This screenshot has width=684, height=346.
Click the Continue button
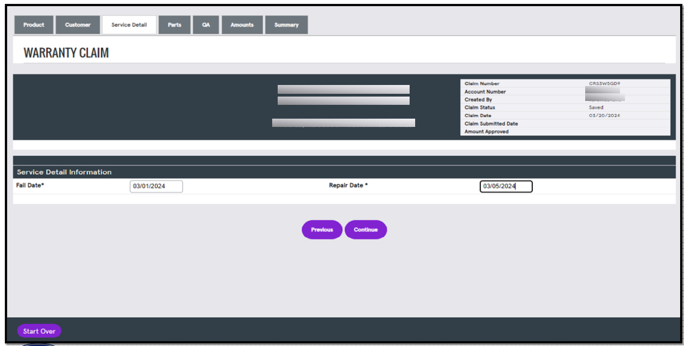pyautogui.click(x=365, y=230)
